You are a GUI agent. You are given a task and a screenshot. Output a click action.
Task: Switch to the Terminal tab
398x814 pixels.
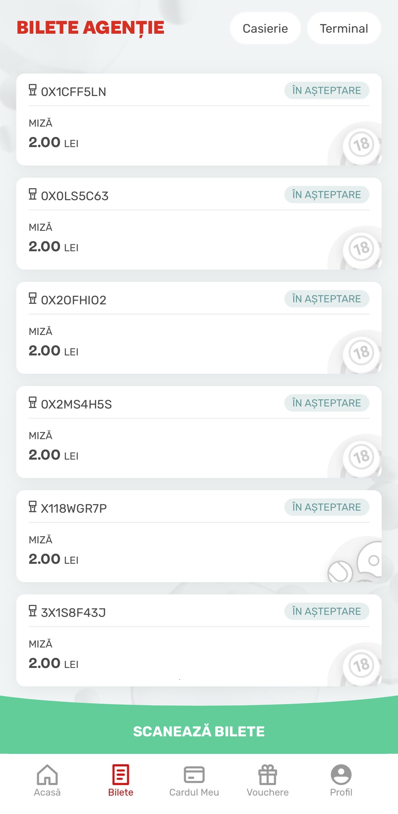pyautogui.click(x=344, y=28)
